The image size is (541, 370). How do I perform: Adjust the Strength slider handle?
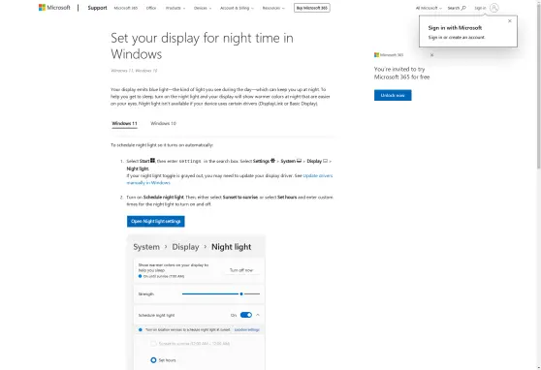point(241,293)
